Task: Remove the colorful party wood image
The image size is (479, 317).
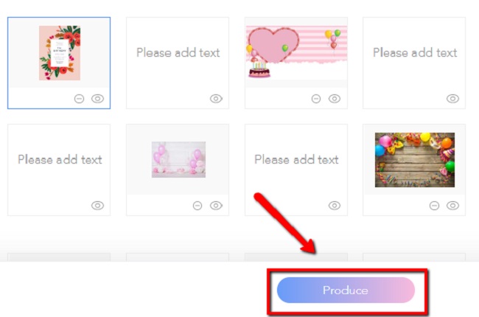Action: point(435,206)
